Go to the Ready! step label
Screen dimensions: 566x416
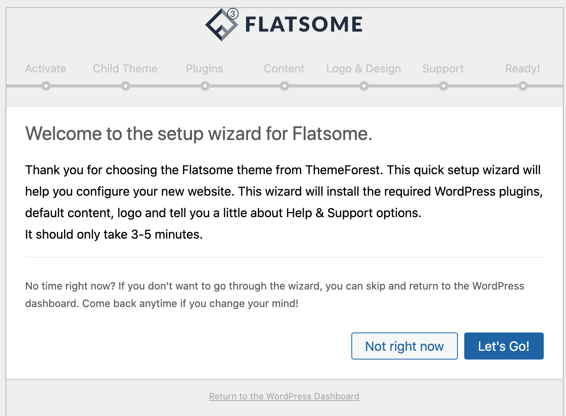[522, 68]
